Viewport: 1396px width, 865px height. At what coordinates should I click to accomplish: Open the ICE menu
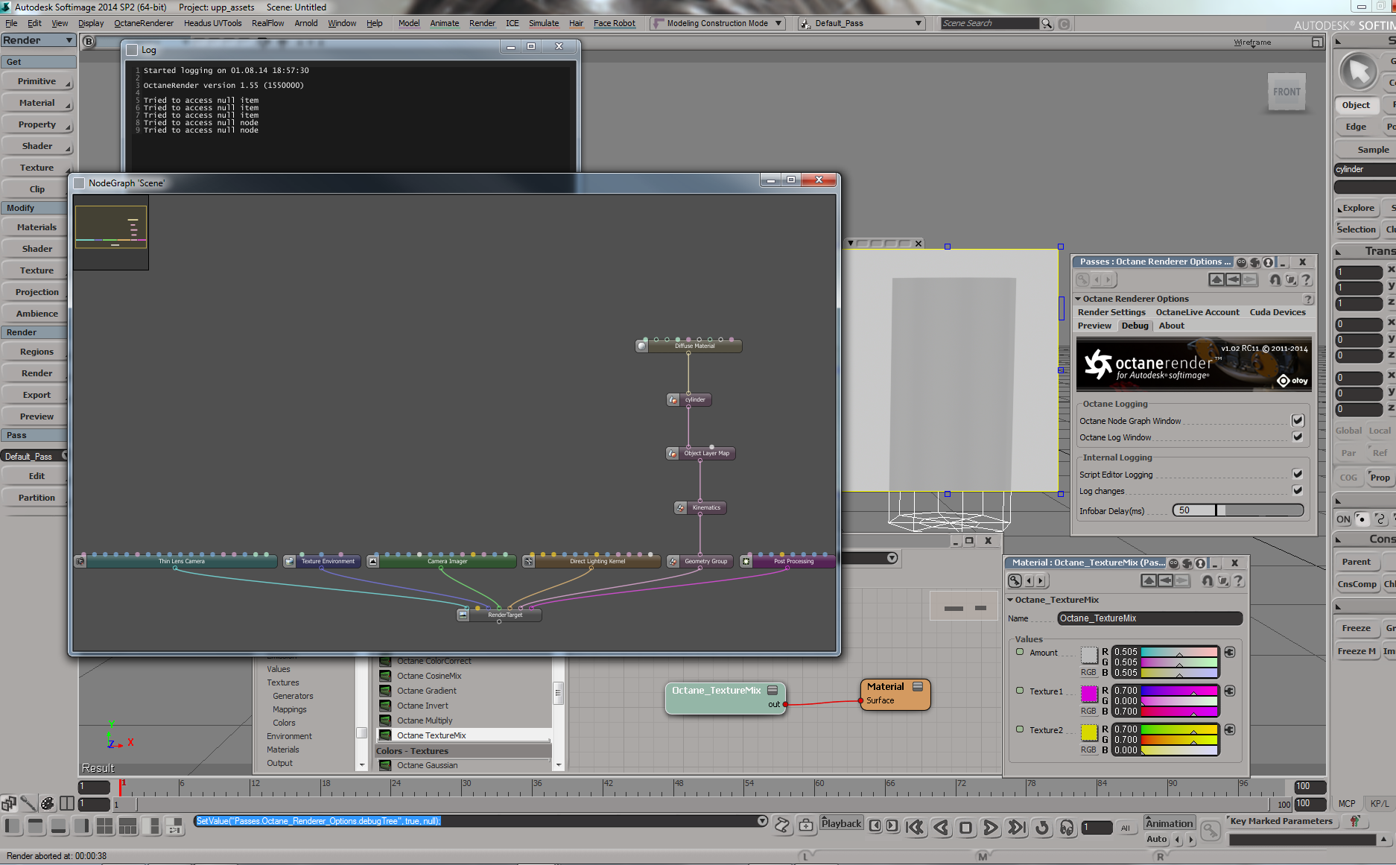(513, 24)
